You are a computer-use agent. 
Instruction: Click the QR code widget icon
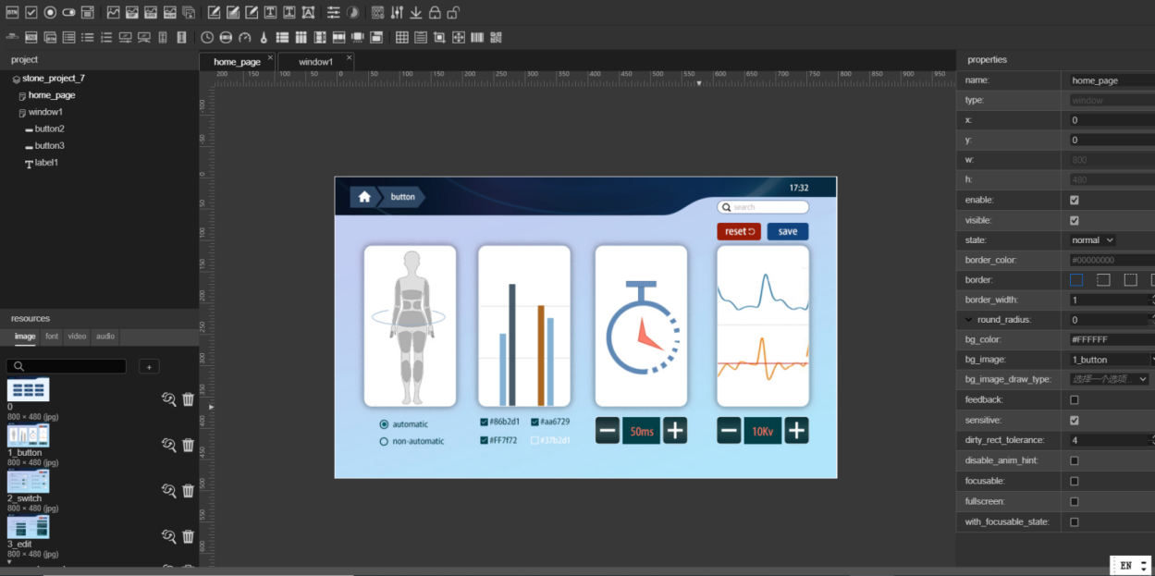tap(496, 38)
